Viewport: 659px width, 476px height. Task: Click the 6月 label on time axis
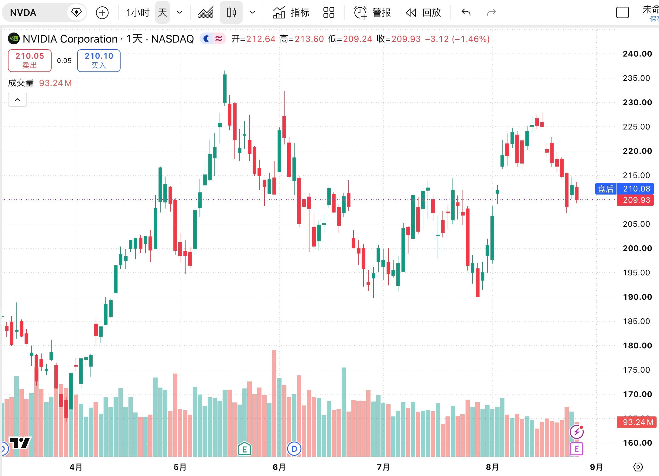coord(279,467)
